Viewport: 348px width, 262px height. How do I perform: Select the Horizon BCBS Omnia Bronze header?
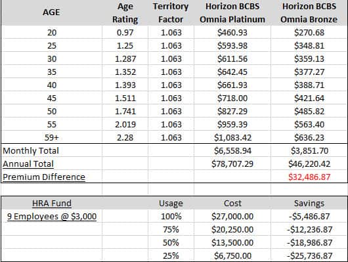click(x=309, y=12)
